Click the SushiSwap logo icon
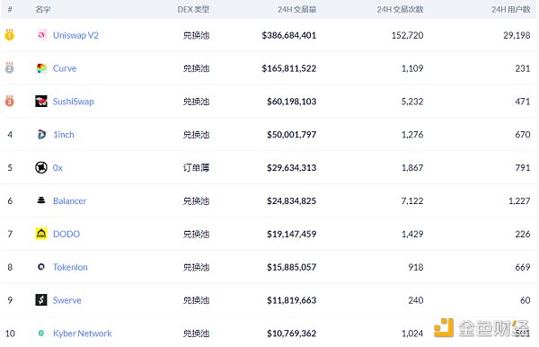Viewport: 539px width, 347px height. tap(41, 101)
